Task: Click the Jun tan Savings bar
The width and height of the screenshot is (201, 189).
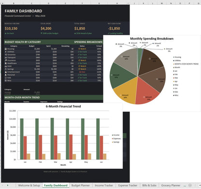Action: (x=105, y=157)
